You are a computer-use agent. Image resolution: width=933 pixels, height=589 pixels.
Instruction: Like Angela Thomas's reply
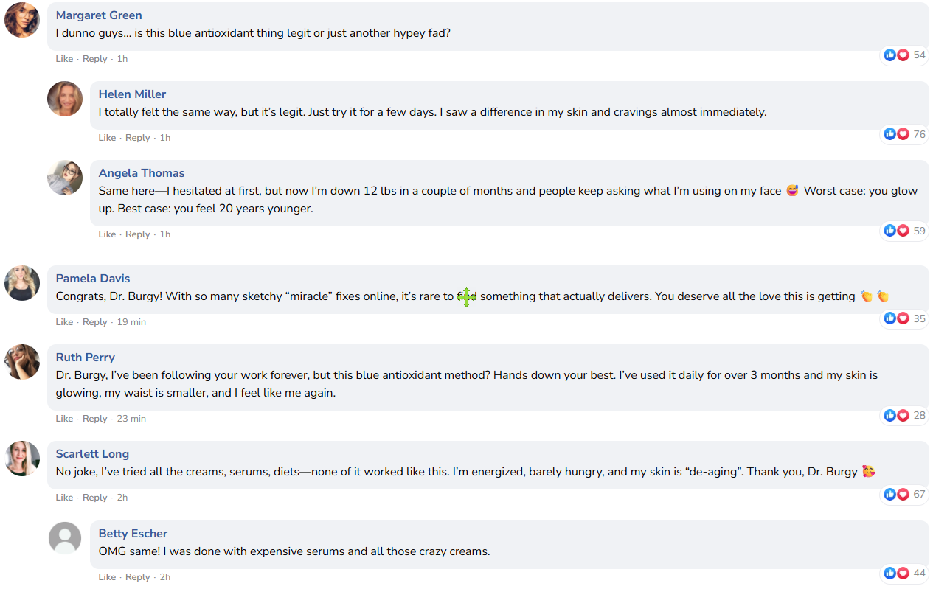point(107,234)
